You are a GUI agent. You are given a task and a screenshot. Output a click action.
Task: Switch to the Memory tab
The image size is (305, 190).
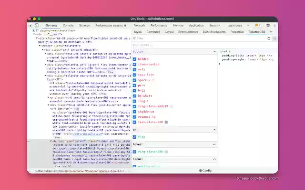[178, 25]
